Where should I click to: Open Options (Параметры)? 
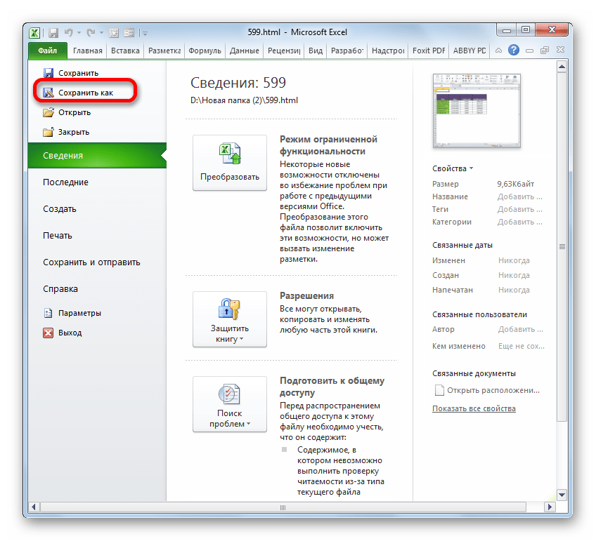point(72,313)
